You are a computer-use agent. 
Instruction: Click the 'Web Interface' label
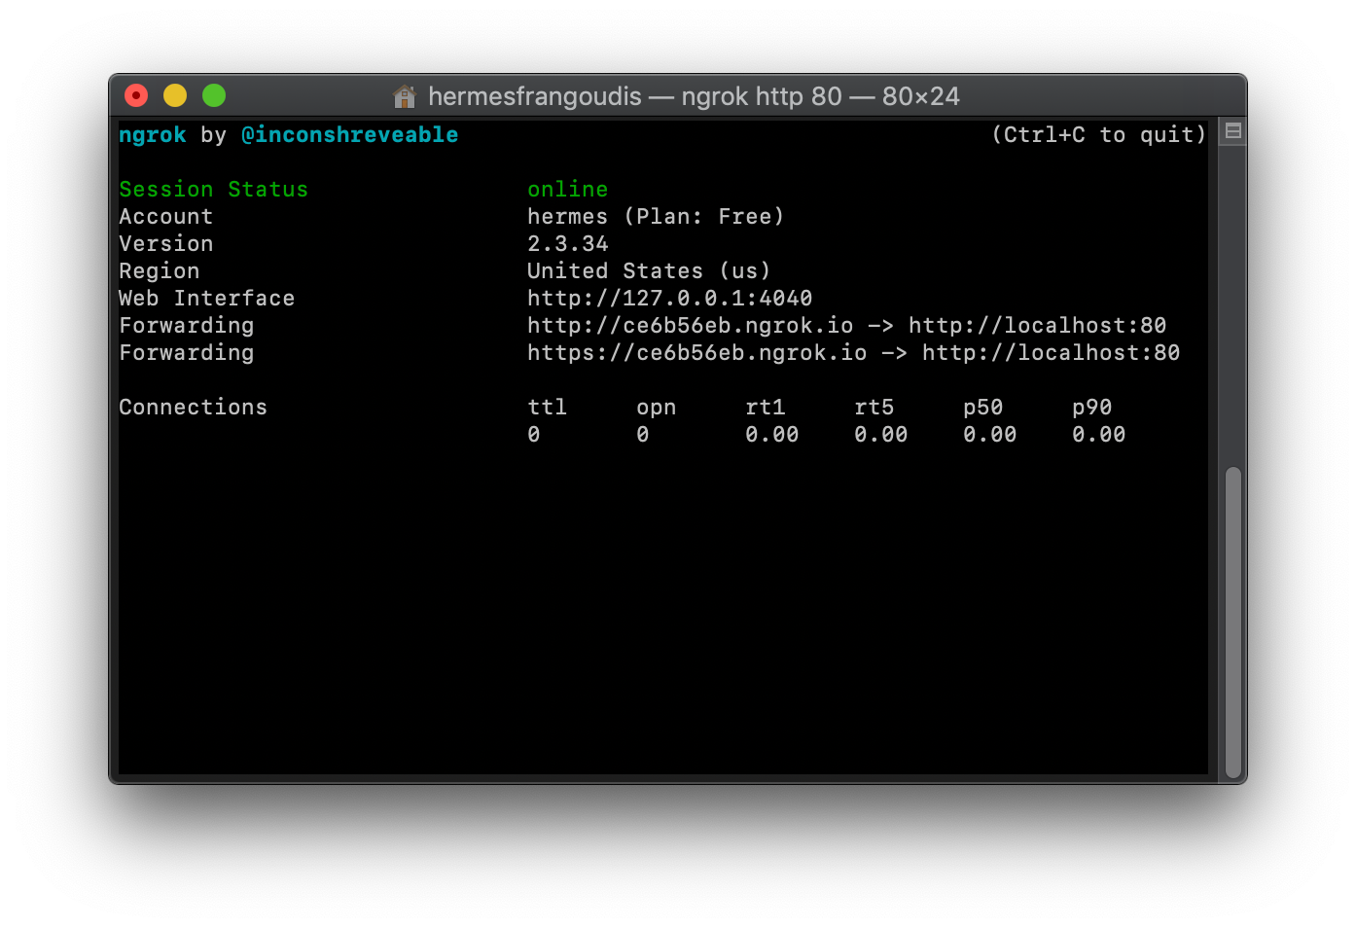click(206, 299)
